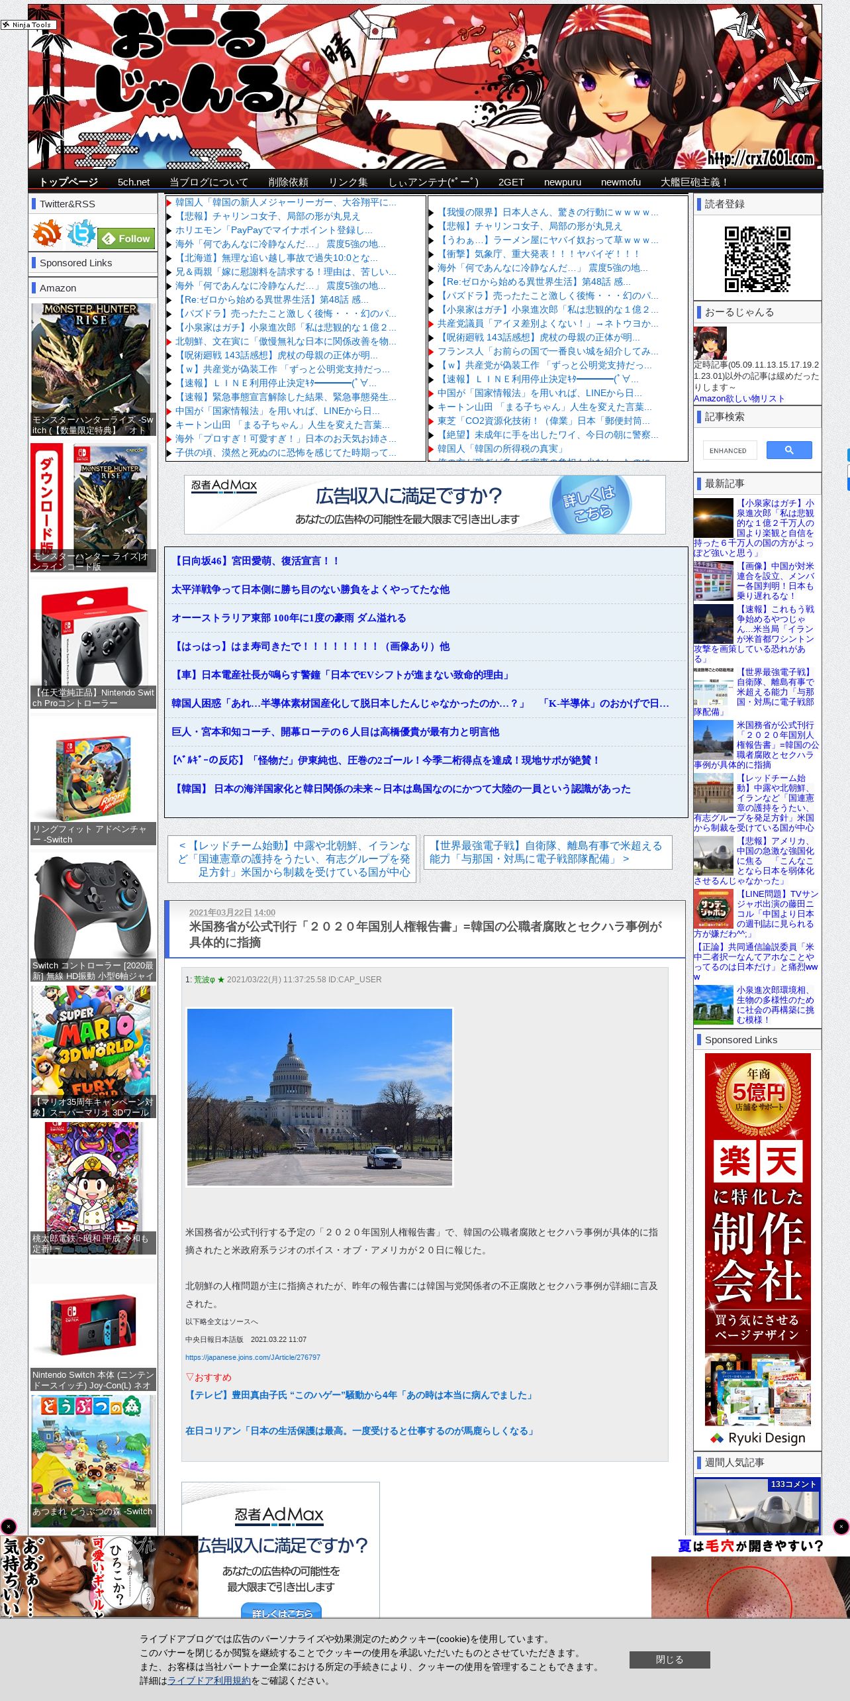
Task: Click the 楽天 制作会社 Ryuki Design ad
Action: [x=757, y=1252]
